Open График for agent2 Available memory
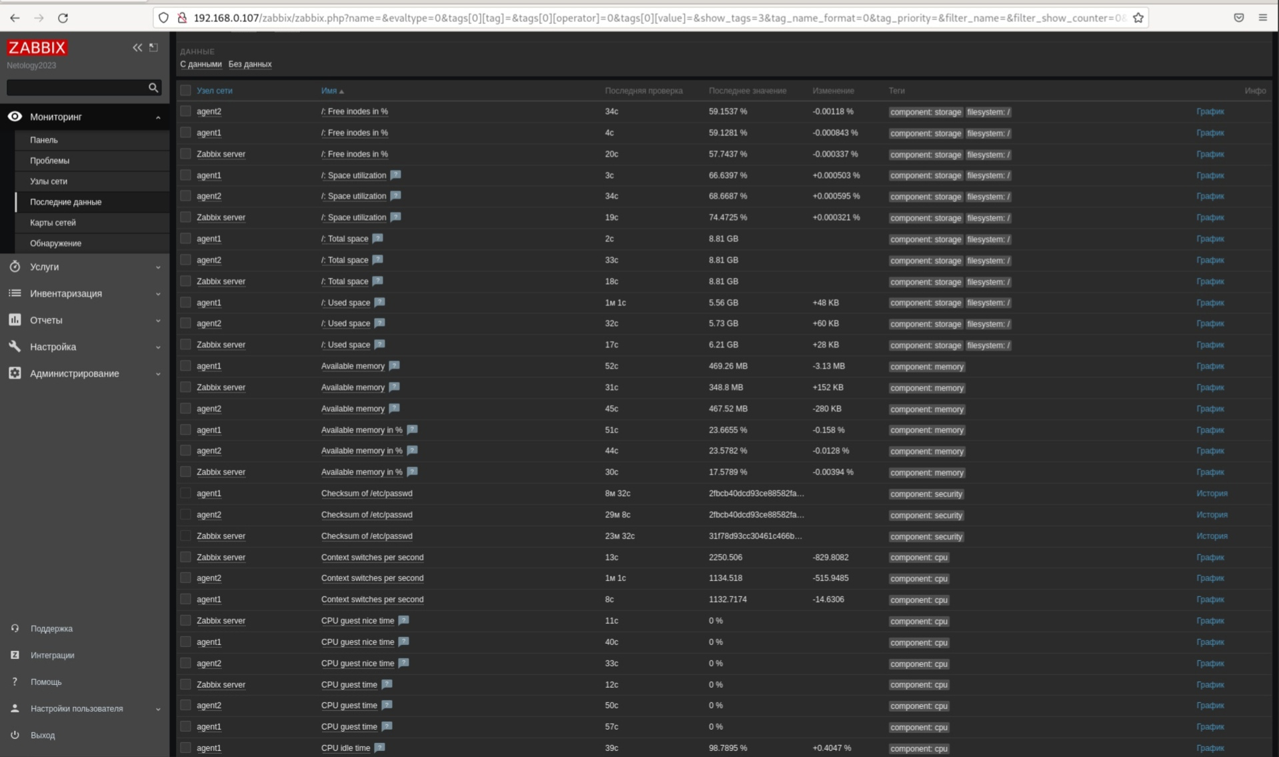Viewport: 1279px width, 757px height. (x=1210, y=408)
